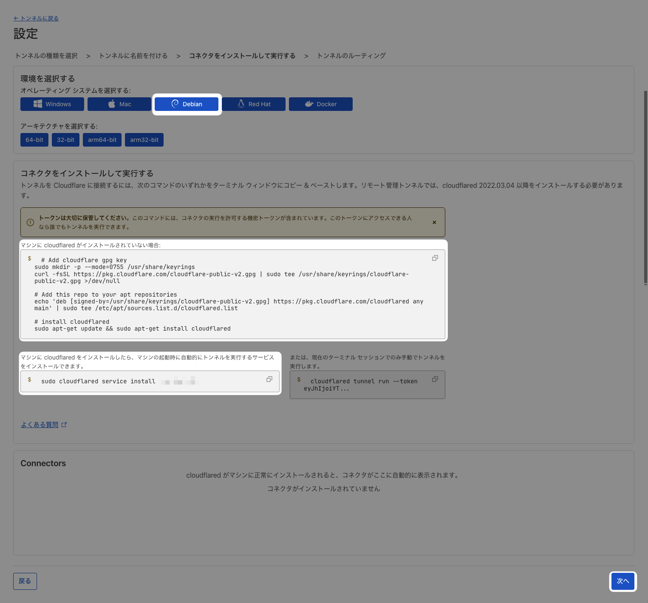Click the page scrollbar on the right

(x=645, y=187)
